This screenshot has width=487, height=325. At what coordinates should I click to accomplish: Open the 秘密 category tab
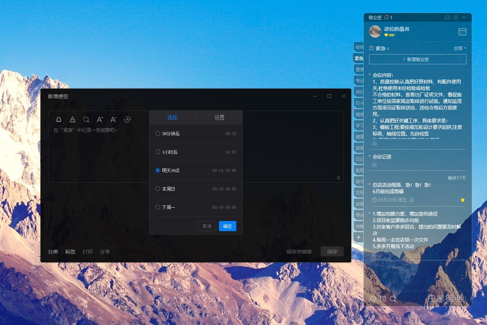[359, 47]
